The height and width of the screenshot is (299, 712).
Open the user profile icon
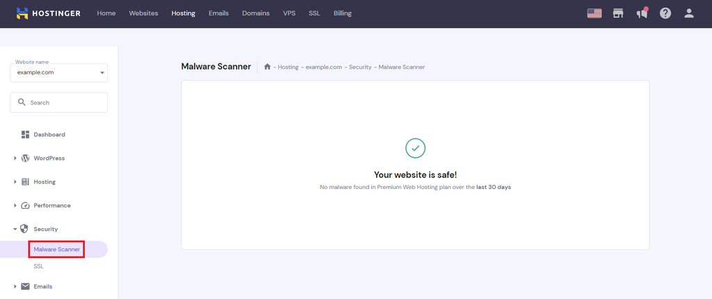[x=689, y=13]
